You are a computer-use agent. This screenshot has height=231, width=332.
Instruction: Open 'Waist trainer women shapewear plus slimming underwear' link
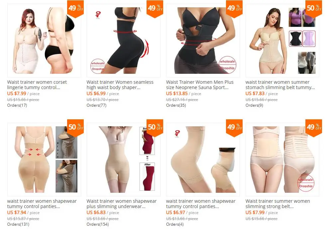pyautogui.click(x=122, y=204)
